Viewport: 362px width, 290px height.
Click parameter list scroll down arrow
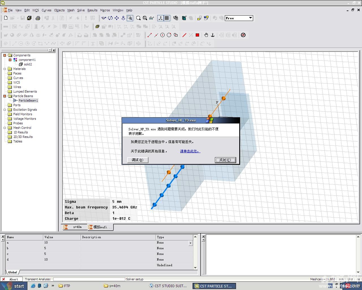[195, 268]
